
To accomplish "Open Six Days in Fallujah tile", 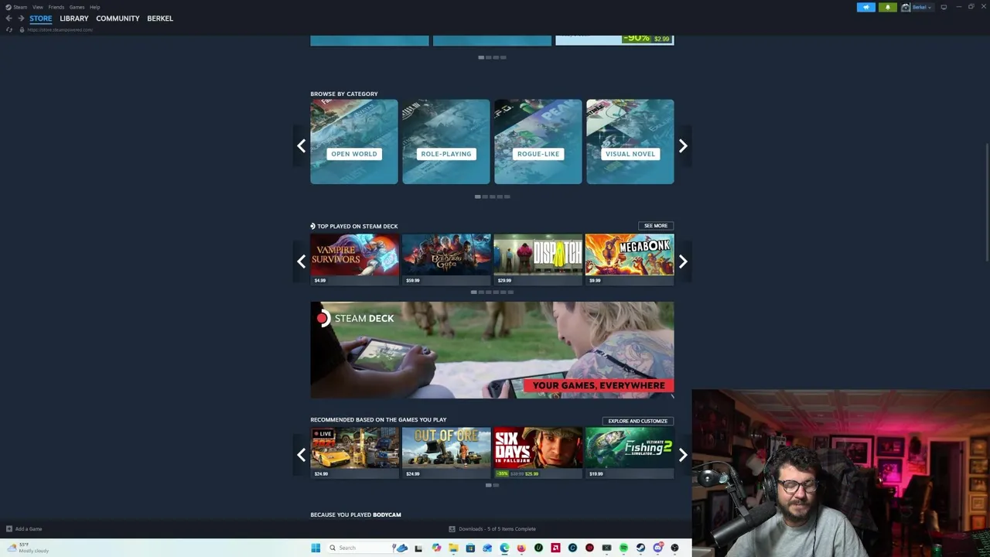I will [x=538, y=453].
